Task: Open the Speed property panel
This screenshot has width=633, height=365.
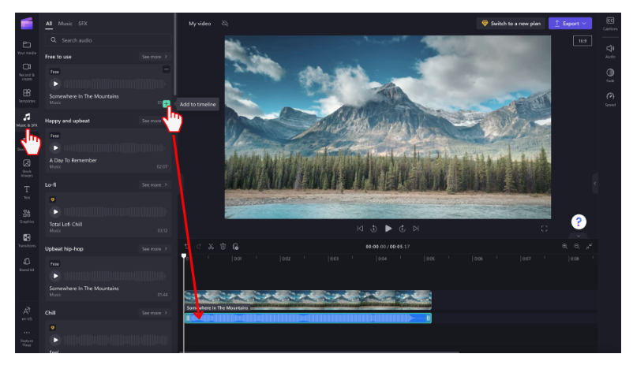Action: [x=610, y=99]
